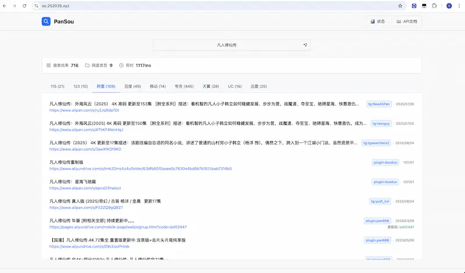Screen dimensions: 465x273
Task: Switch to the 天翼 (28) tab
Action: point(211,87)
